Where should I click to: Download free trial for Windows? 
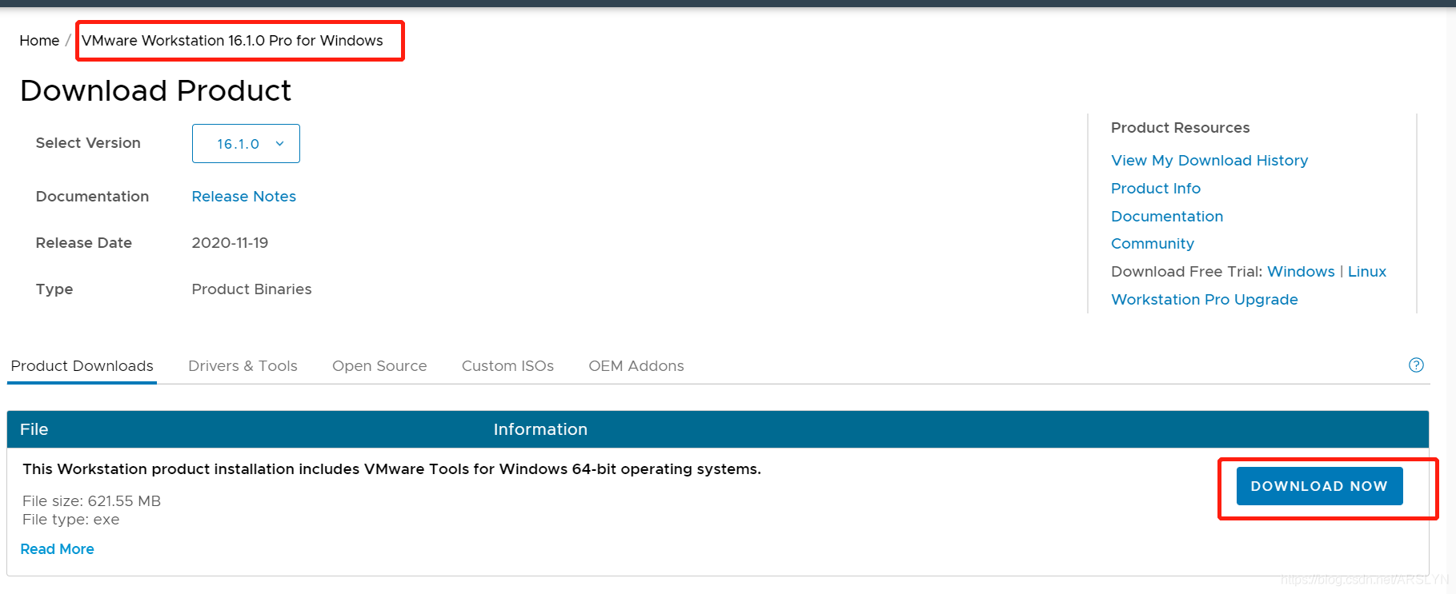pos(1301,272)
